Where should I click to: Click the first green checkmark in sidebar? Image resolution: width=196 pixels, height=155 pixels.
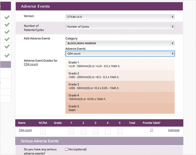(x=7, y=17)
